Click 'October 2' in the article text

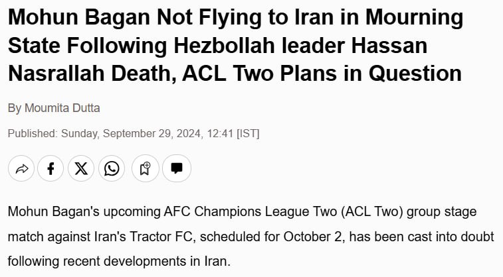(312, 237)
